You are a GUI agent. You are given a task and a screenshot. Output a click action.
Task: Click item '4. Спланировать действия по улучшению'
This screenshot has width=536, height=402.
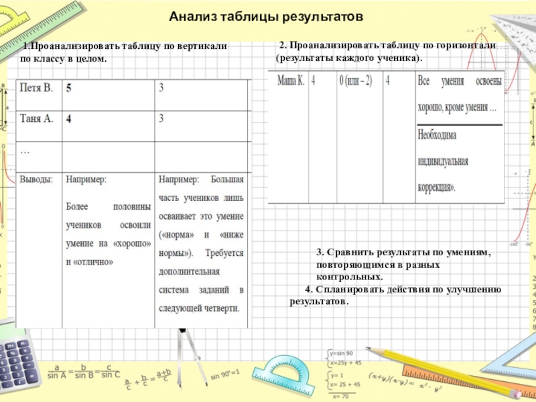[403, 289]
